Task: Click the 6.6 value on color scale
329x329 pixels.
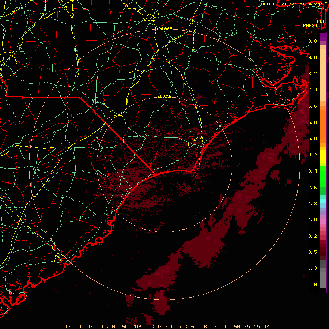Action: 313,106
